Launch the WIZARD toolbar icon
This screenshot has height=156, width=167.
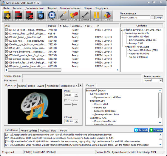63,16
